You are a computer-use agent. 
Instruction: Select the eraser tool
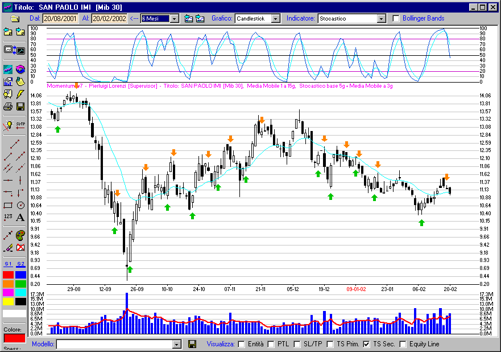click(8, 247)
